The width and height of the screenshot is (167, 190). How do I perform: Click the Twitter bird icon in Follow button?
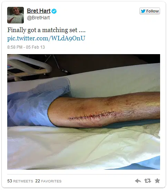click(x=143, y=11)
